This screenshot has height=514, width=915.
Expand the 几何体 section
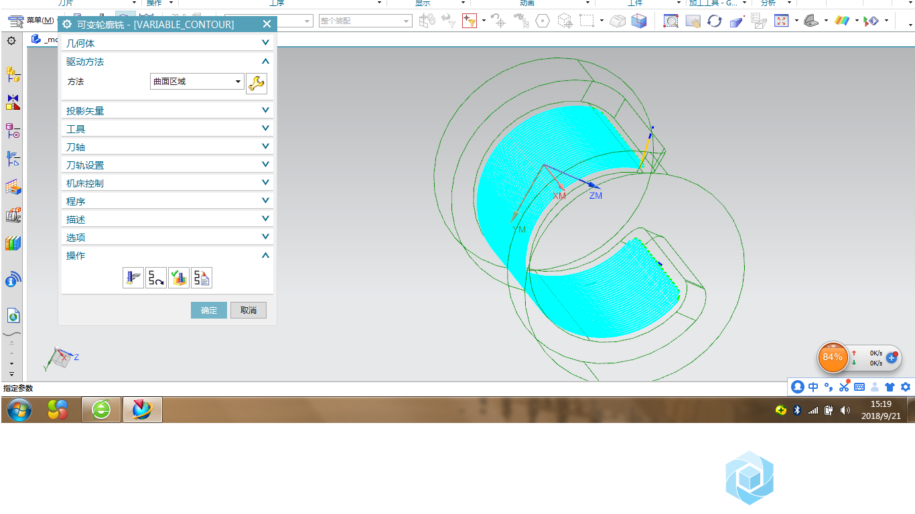point(167,44)
